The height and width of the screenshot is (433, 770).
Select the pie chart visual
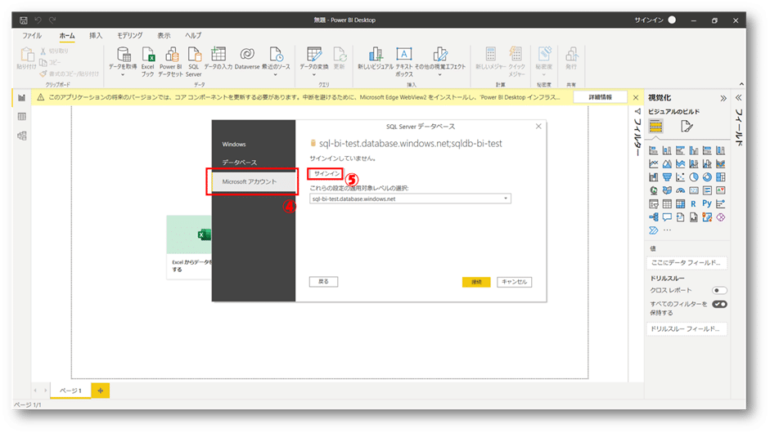693,177
